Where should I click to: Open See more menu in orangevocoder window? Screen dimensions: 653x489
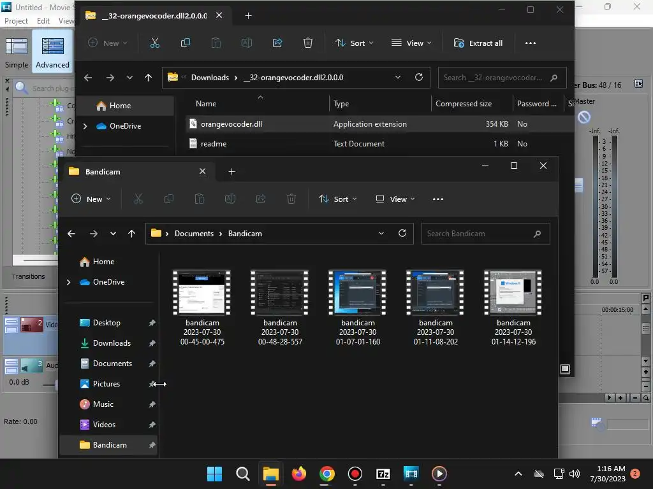coord(530,43)
